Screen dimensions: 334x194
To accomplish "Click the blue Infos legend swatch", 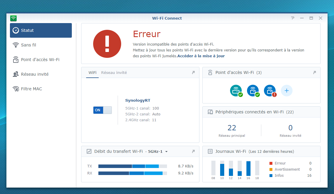I will 271,176.
